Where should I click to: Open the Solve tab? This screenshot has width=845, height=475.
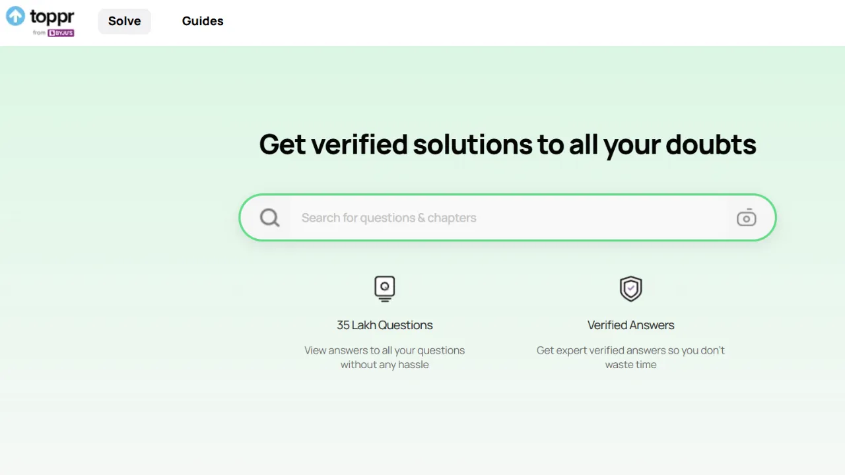tap(124, 21)
